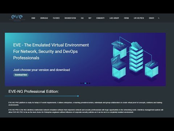Screen dimensions: 174x131
Task: Open the Buy menu item
Action: pos(90,18)
